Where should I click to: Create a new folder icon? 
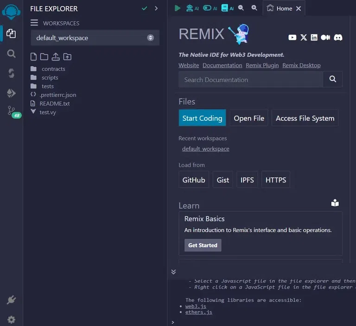(44, 56)
